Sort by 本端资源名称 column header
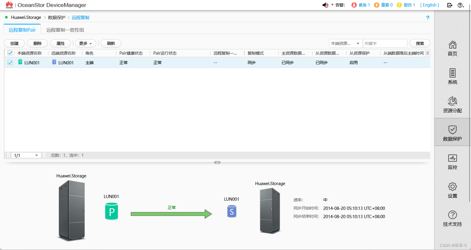This screenshot has height=250, width=471. point(30,53)
